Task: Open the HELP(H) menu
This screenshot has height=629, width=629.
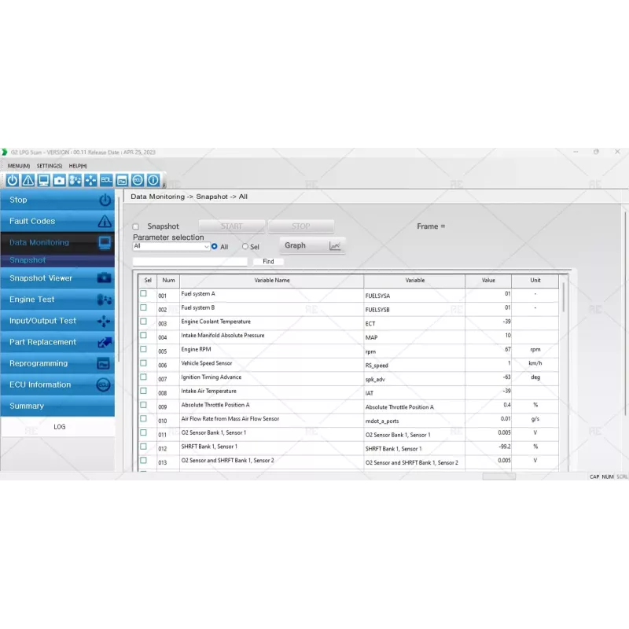Action: [x=78, y=166]
